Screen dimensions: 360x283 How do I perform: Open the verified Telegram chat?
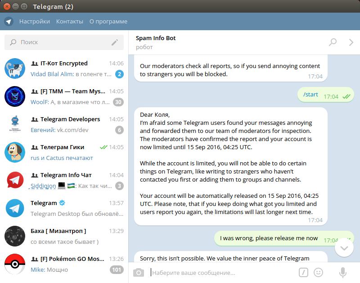[x=64, y=208]
